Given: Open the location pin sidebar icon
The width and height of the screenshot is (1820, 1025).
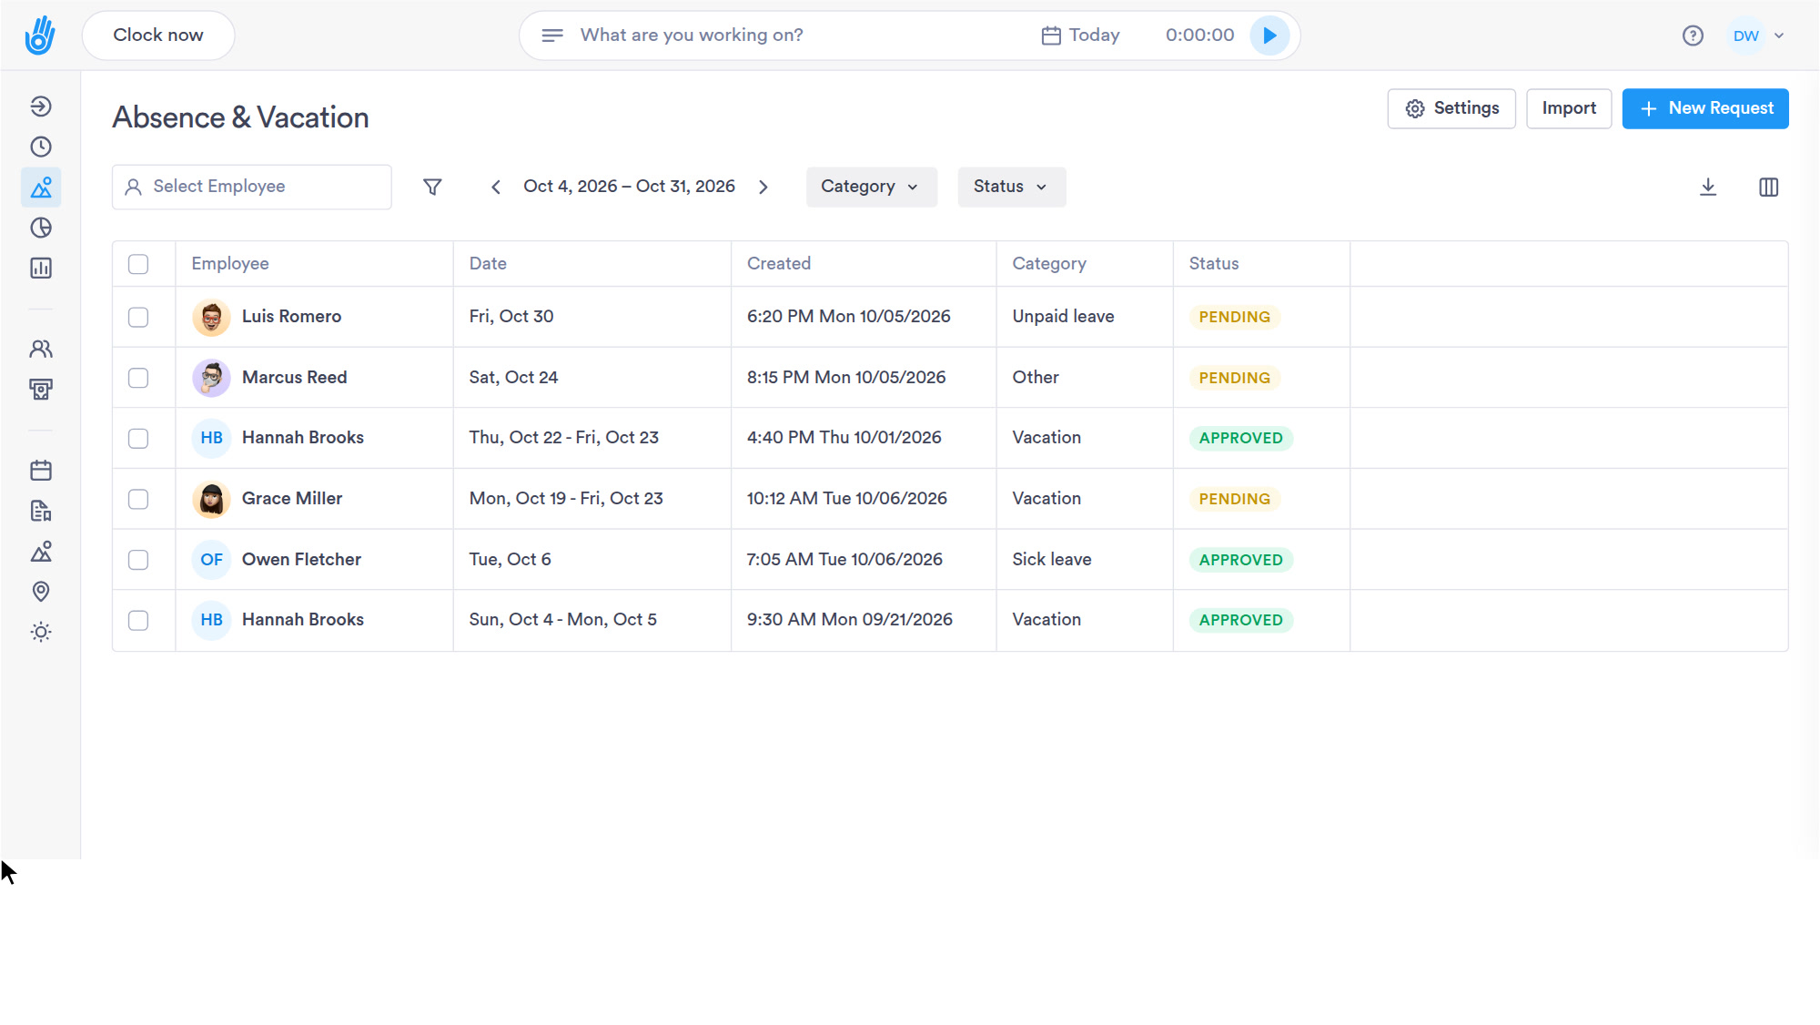Looking at the screenshot, I should pyautogui.click(x=41, y=592).
